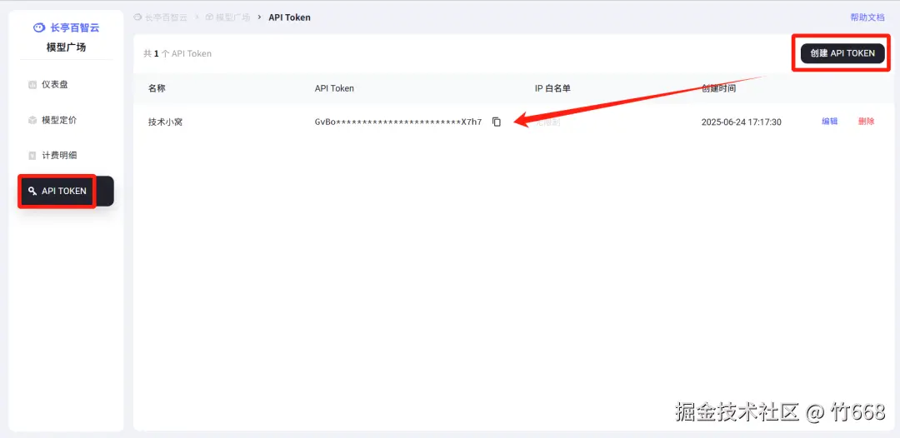Screen dimensions: 900x438
Task: Click masked token text GvBo…X7h7
Action: [x=398, y=122]
